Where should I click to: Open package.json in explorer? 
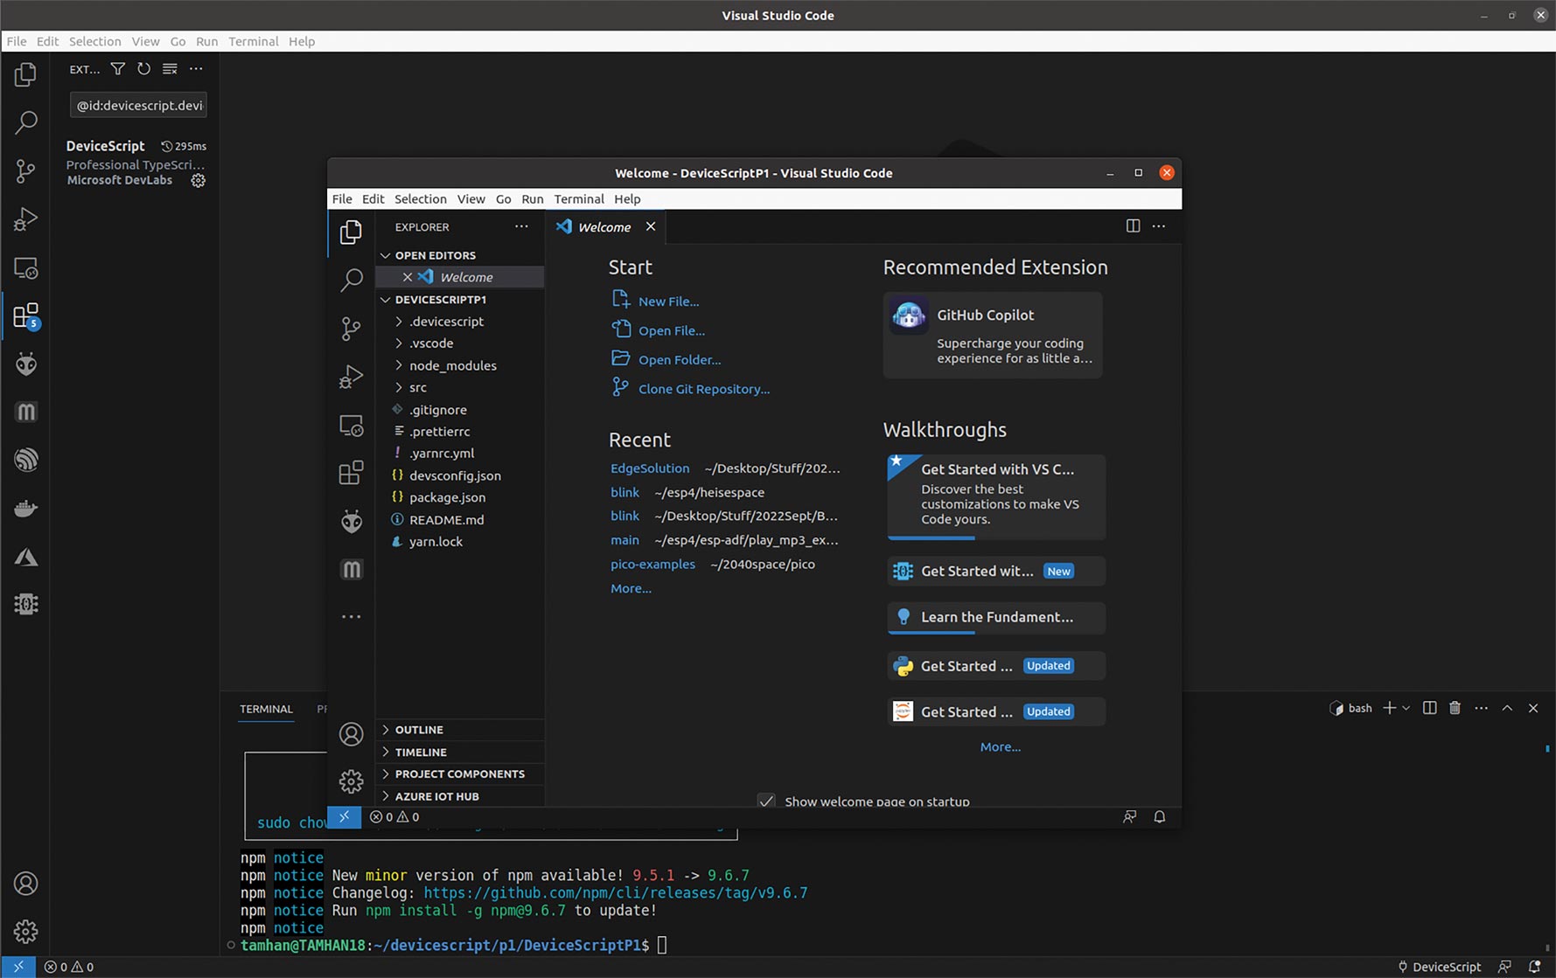(x=447, y=497)
